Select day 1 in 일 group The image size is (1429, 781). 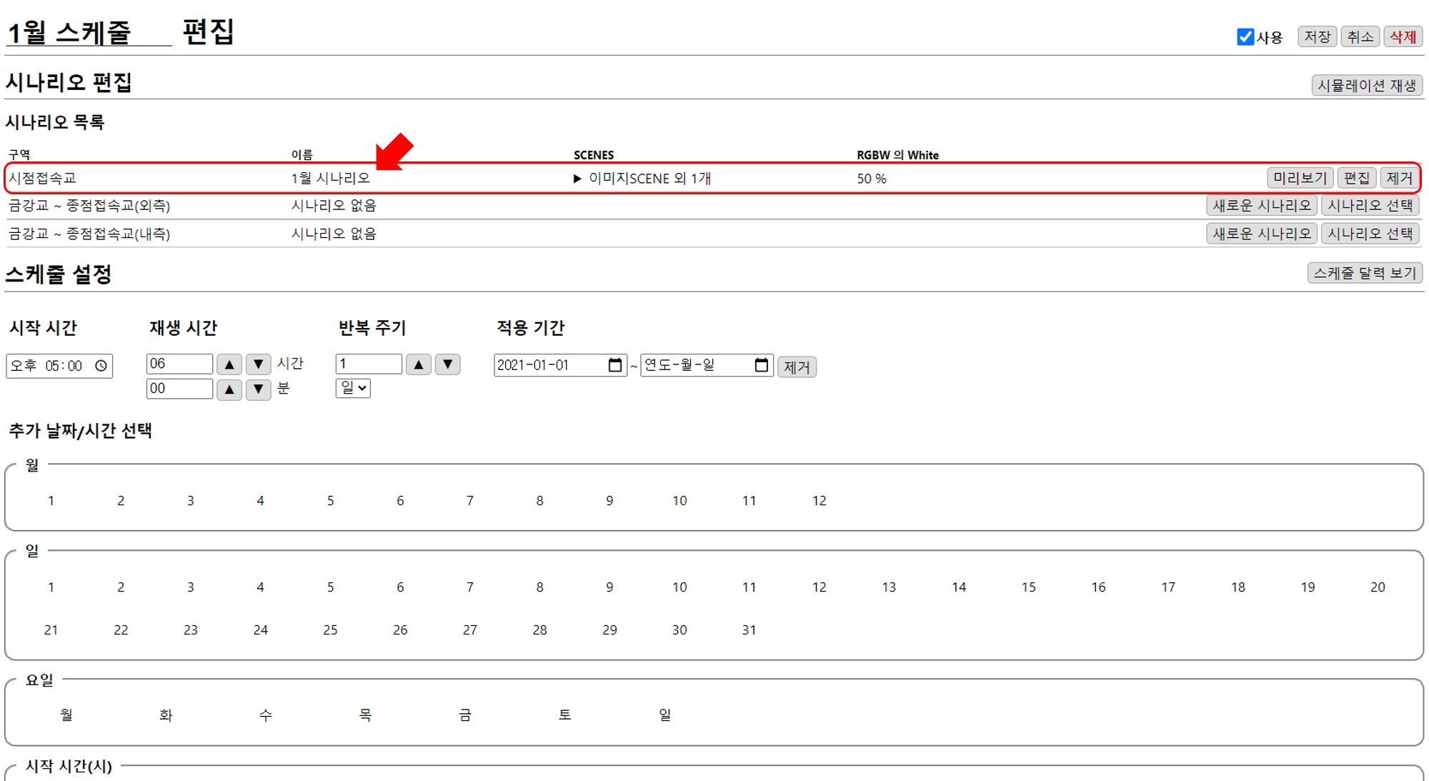(51, 587)
